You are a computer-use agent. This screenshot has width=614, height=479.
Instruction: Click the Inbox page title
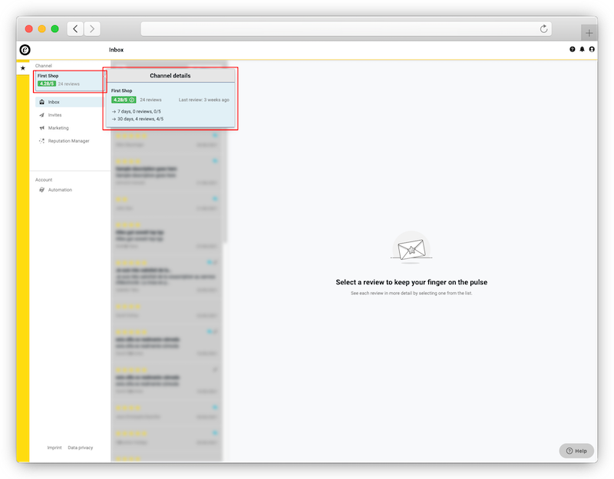[x=117, y=50]
